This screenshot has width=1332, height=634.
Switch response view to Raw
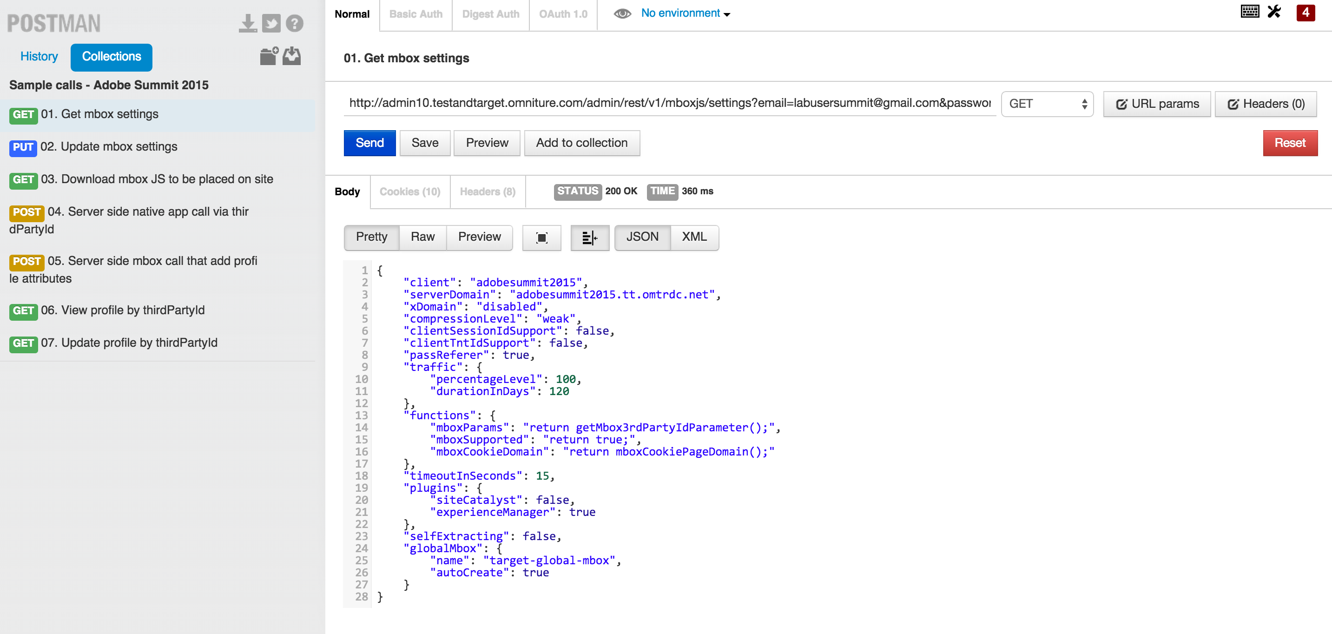click(x=422, y=237)
